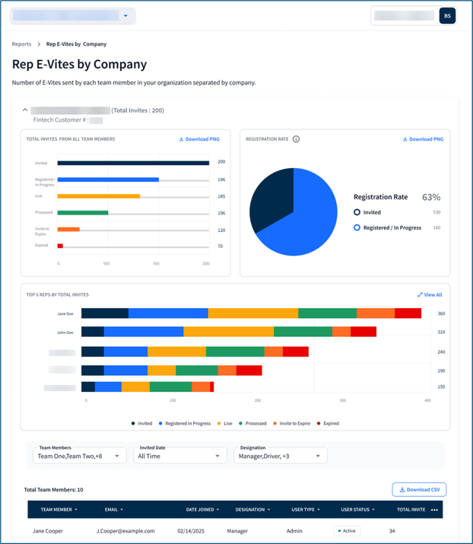Click the Registration Rate info icon

296,139
